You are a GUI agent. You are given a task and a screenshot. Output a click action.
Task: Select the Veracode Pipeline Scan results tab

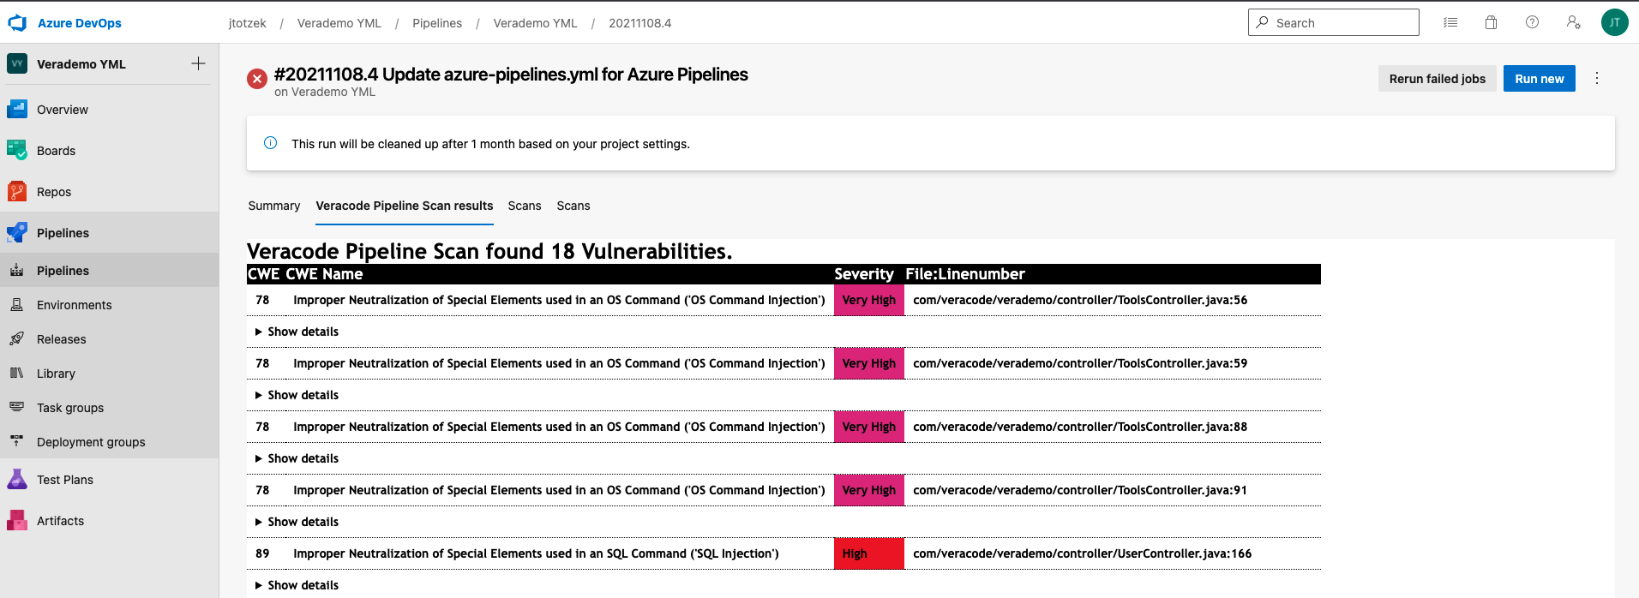coord(404,206)
